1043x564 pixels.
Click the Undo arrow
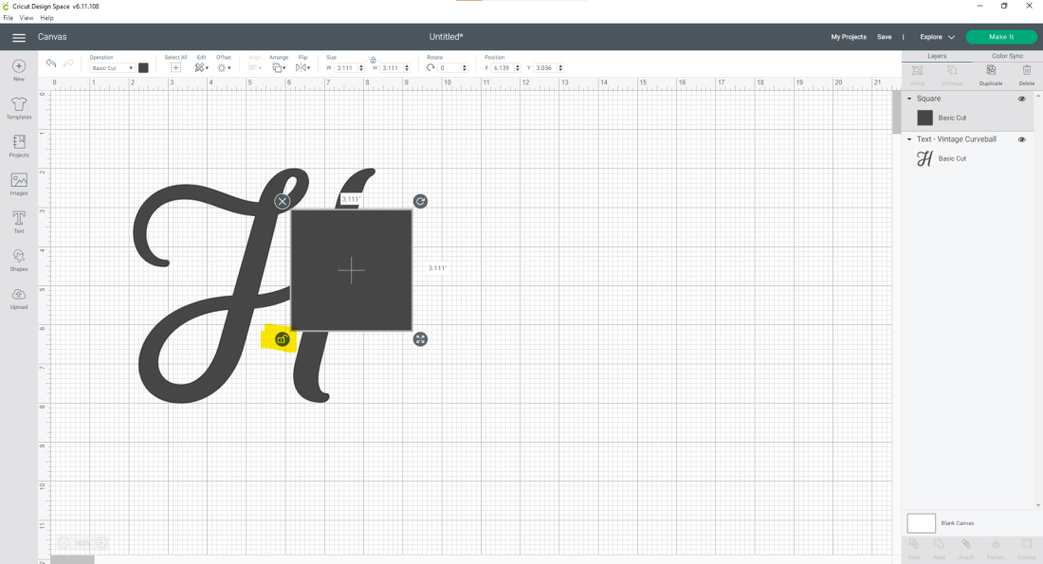(51, 64)
